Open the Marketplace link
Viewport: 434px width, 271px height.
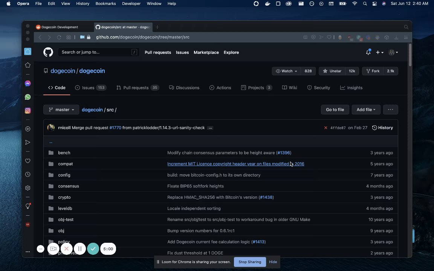tap(206, 52)
